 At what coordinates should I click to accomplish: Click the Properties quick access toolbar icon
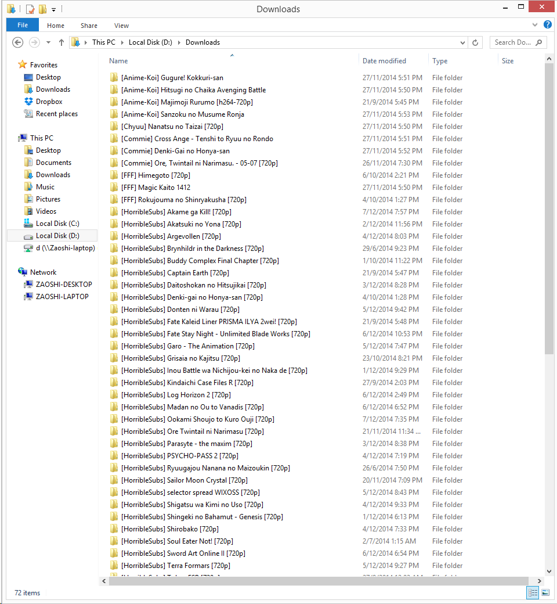[x=30, y=9]
